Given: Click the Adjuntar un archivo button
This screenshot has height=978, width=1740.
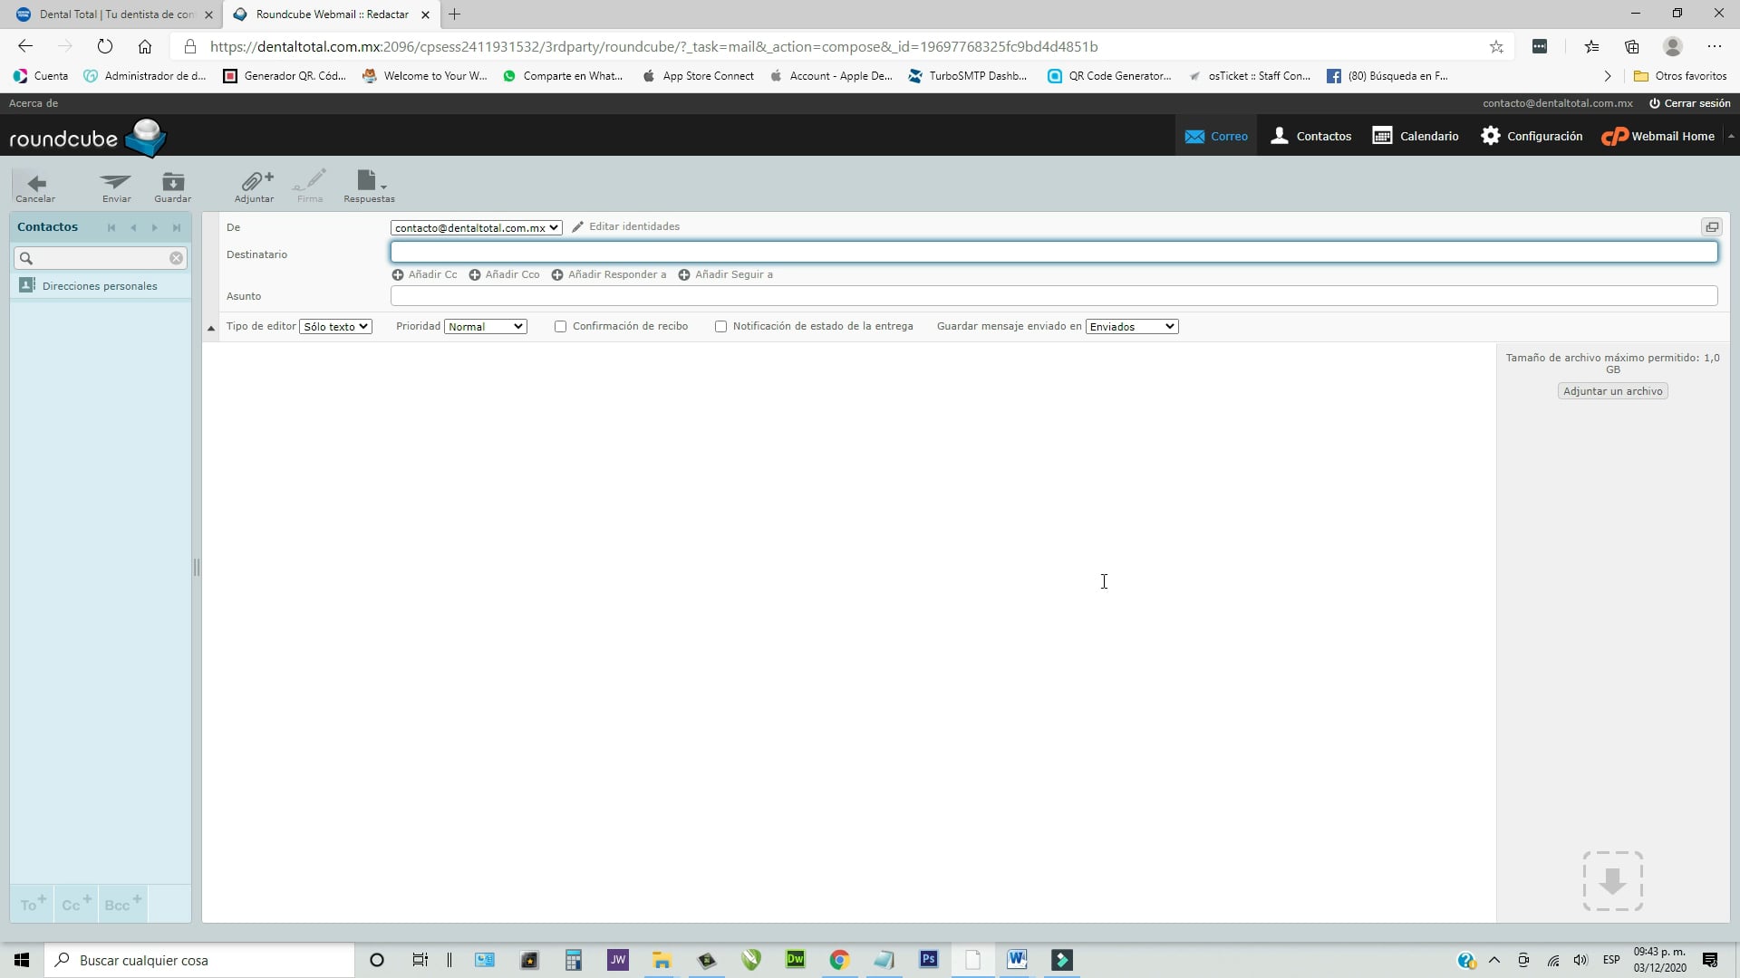Looking at the screenshot, I should coord(1613,390).
